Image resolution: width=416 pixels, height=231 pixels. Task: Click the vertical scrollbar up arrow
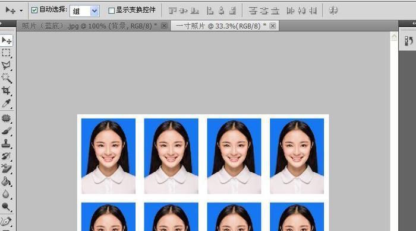pyautogui.click(x=394, y=37)
